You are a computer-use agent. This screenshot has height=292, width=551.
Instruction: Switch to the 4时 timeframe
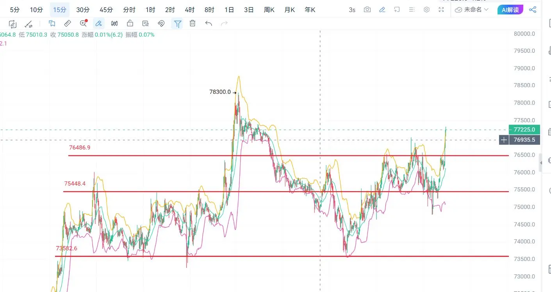[x=190, y=10]
